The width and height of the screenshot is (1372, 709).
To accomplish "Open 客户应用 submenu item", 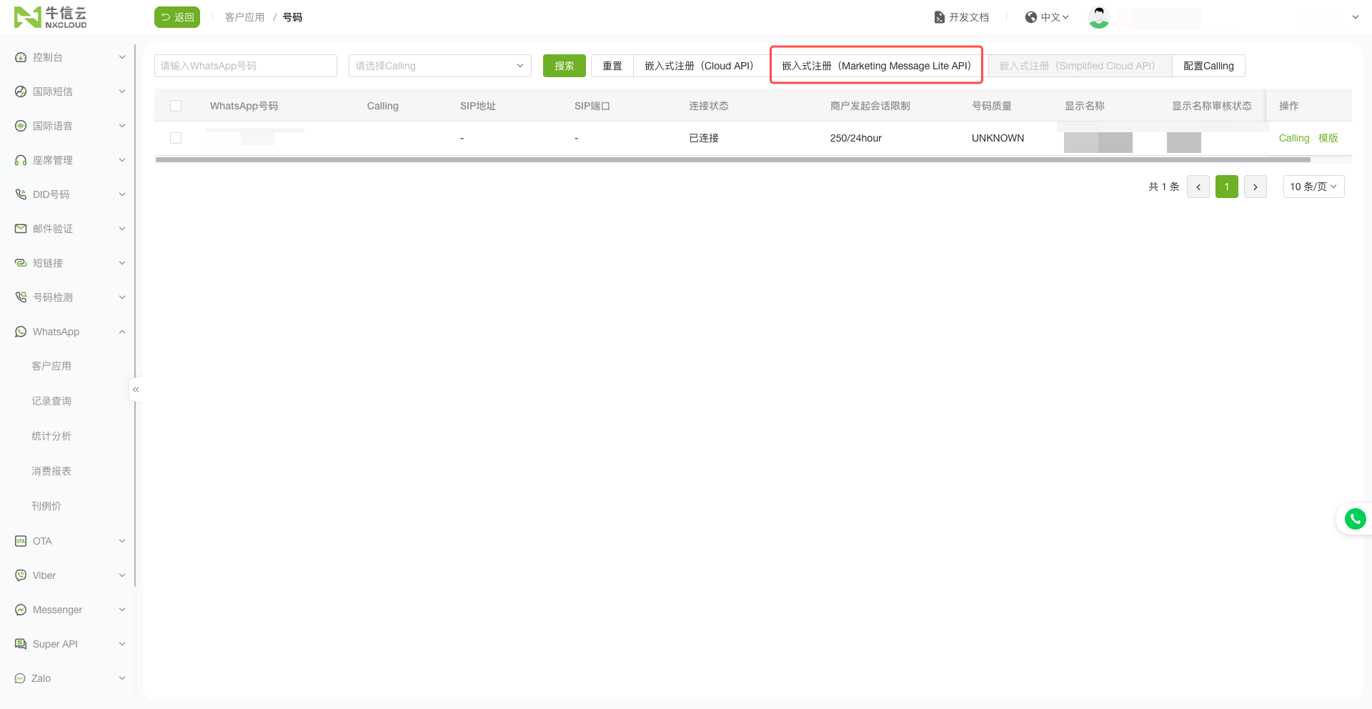I will click(51, 366).
